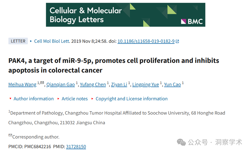Open the Cell Mol Biol Lett journal link
250x152 pixels.
(52, 41)
